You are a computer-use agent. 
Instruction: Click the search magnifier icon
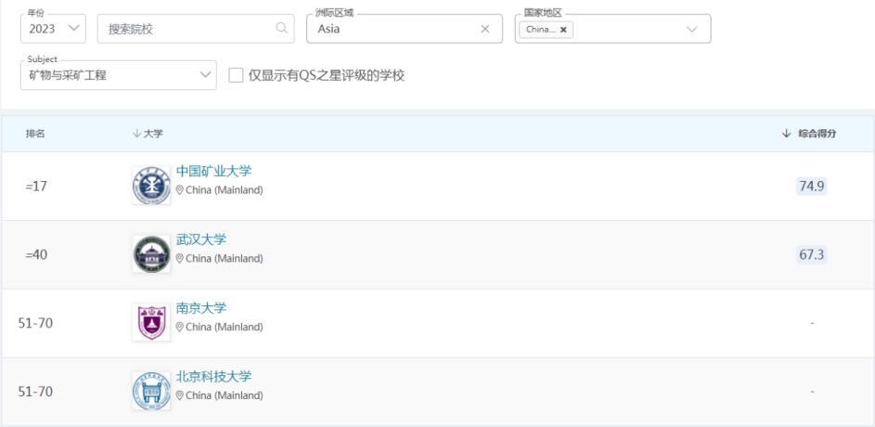coord(282,29)
